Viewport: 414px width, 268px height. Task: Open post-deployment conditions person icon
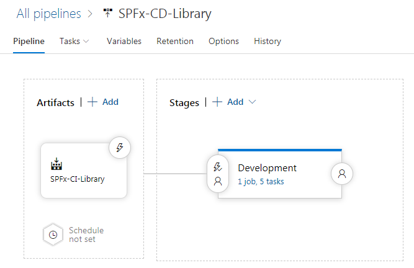pyautogui.click(x=342, y=174)
